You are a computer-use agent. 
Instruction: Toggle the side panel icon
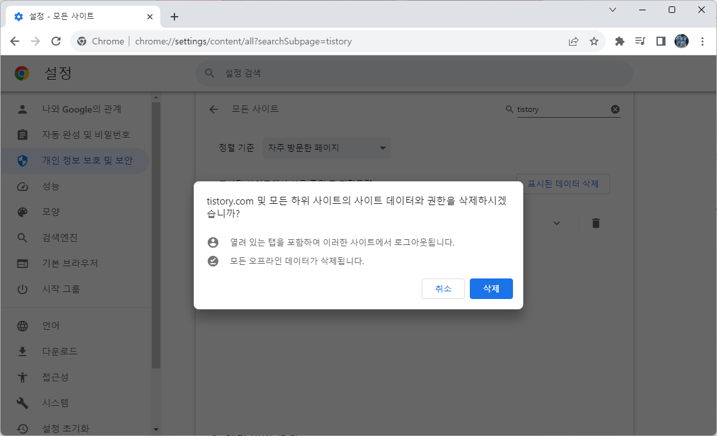click(661, 41)
